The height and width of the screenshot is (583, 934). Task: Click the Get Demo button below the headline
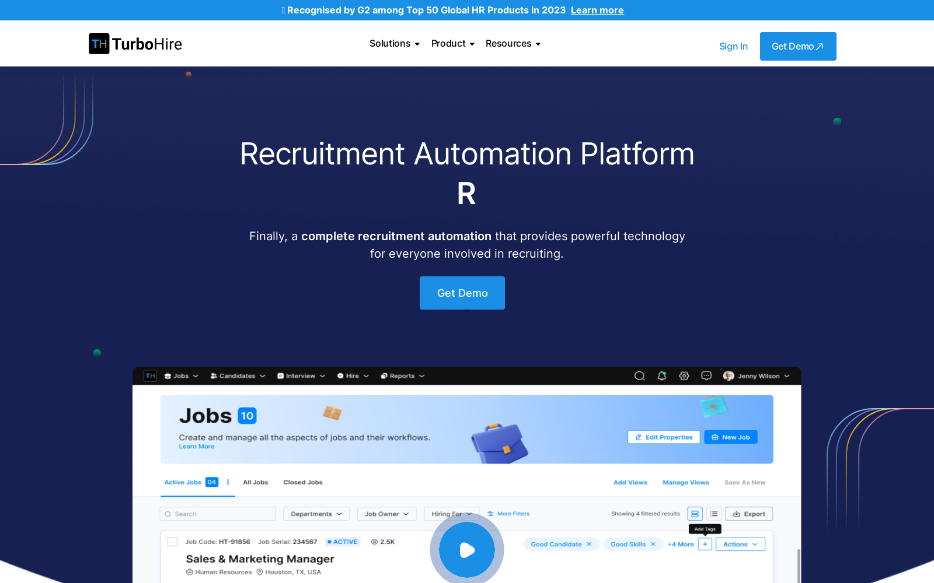(462, 293)
